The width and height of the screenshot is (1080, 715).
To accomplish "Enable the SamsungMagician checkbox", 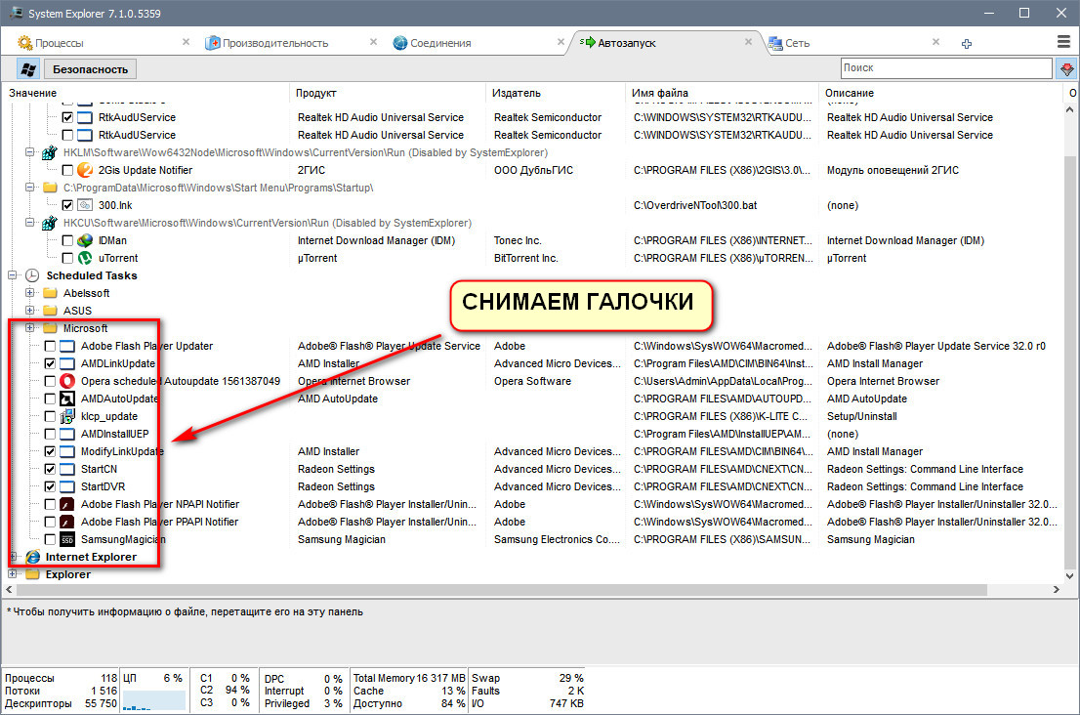I will [x=50, y=539].
